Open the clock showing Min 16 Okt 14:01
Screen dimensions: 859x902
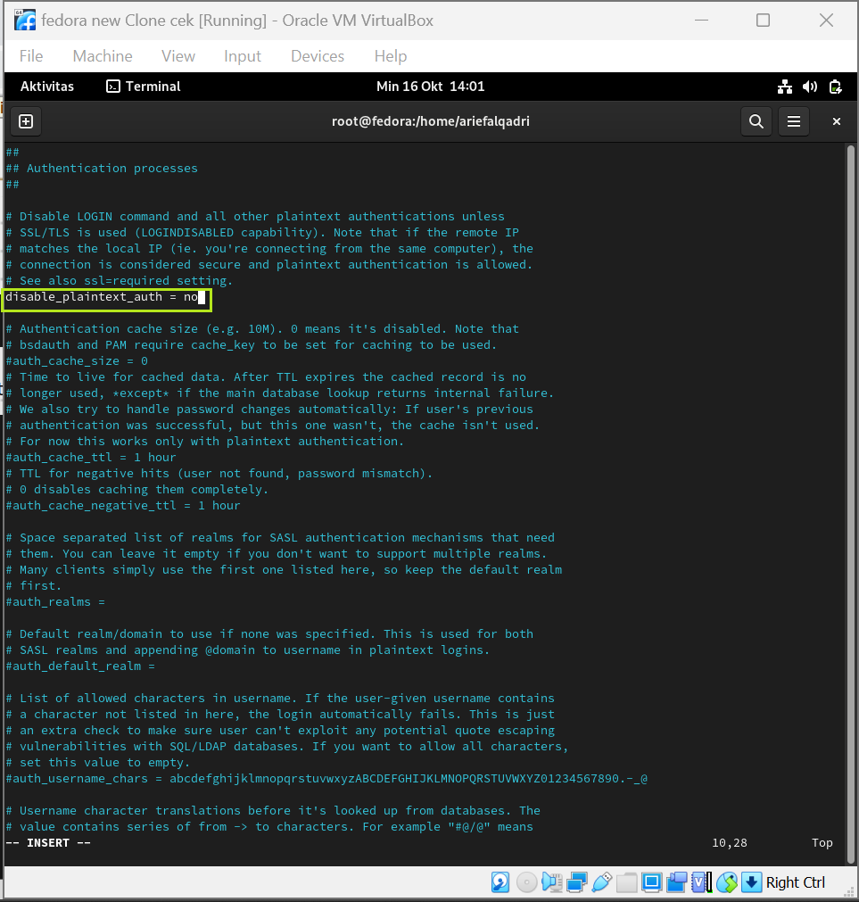coord(430,87)
